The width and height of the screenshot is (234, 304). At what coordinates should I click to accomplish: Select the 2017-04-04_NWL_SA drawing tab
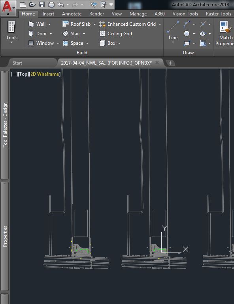(x=106, y=63)
